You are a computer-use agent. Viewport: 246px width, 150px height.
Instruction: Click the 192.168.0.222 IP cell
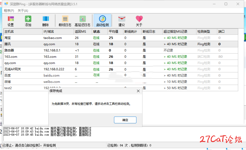tap(54, 69)
